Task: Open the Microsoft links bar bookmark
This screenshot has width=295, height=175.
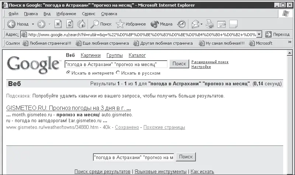Action: point(261,43)
